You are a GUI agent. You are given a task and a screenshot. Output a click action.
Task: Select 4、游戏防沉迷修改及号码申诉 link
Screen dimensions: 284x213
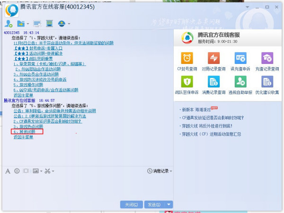pos(40,80)
